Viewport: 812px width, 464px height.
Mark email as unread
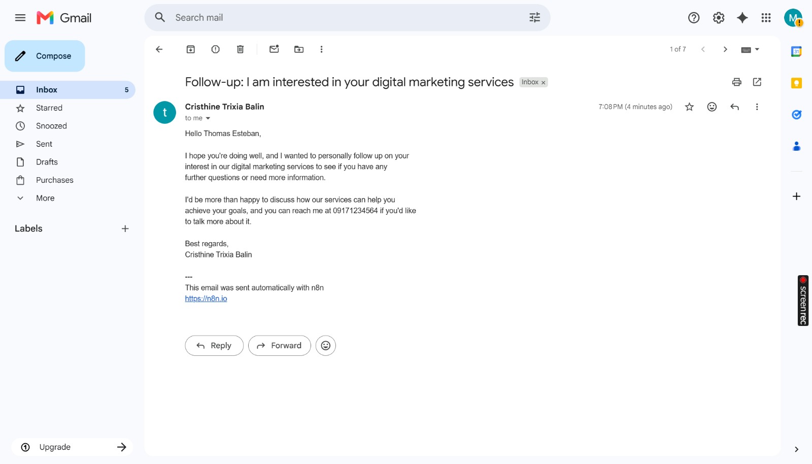click(x=274, y=49)
